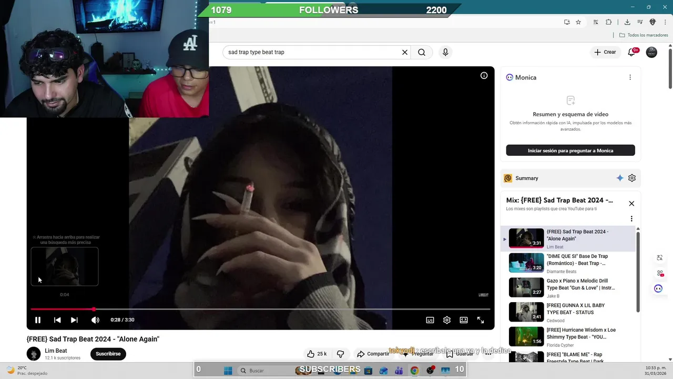Screen dimensions: 673x379
Task: Open the Crear button
Action: pyautogui.click(x=605, y=52)
